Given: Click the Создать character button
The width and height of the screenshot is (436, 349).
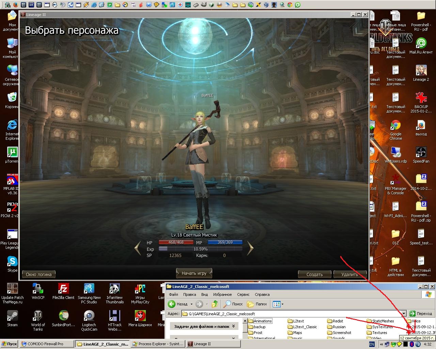Looking at the screenshot, I should [314, 274].
